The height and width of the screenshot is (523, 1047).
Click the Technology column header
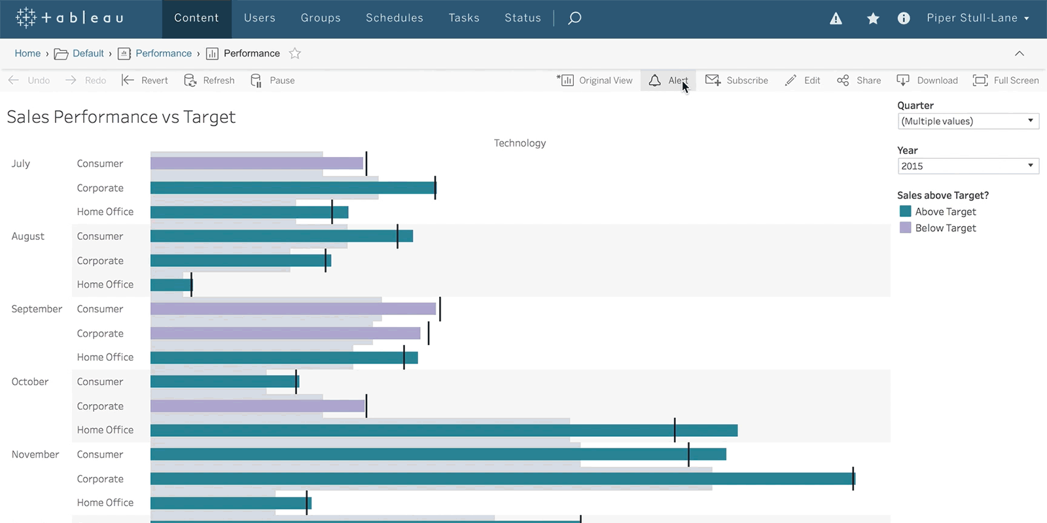pyautogui.click(x=520, y=143)
